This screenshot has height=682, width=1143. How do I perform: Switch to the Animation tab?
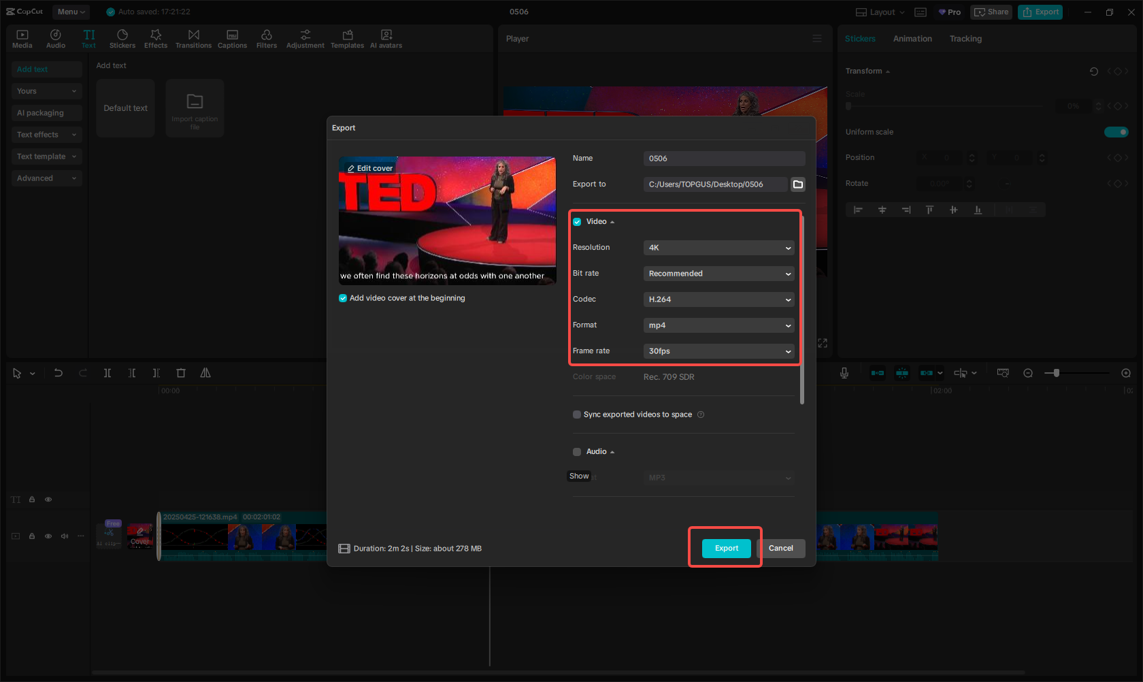912,39
